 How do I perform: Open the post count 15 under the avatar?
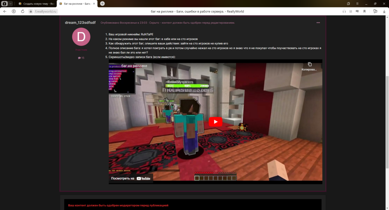click(81, 58)
